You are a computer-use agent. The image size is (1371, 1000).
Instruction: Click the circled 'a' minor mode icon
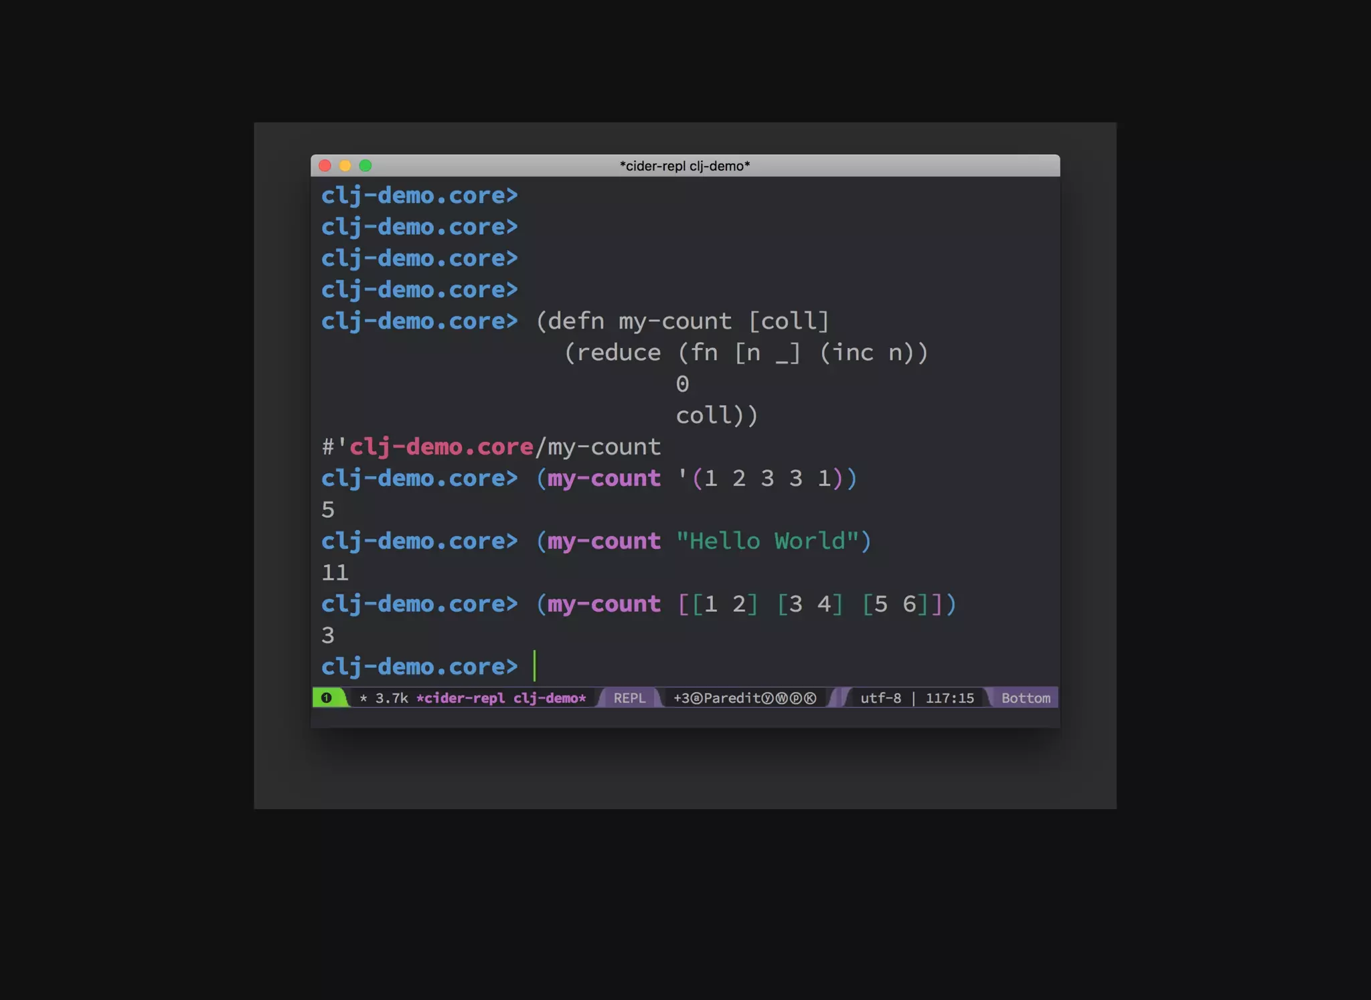click(696, 698)
